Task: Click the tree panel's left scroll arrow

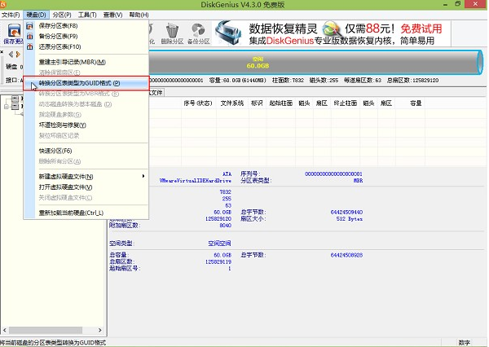Action: 4,330
